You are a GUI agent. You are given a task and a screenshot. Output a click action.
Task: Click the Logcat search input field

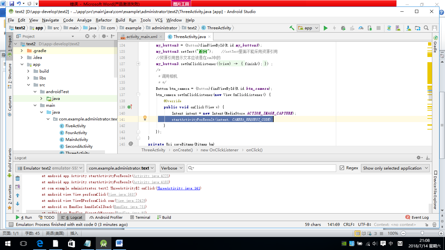pos(262,168)
